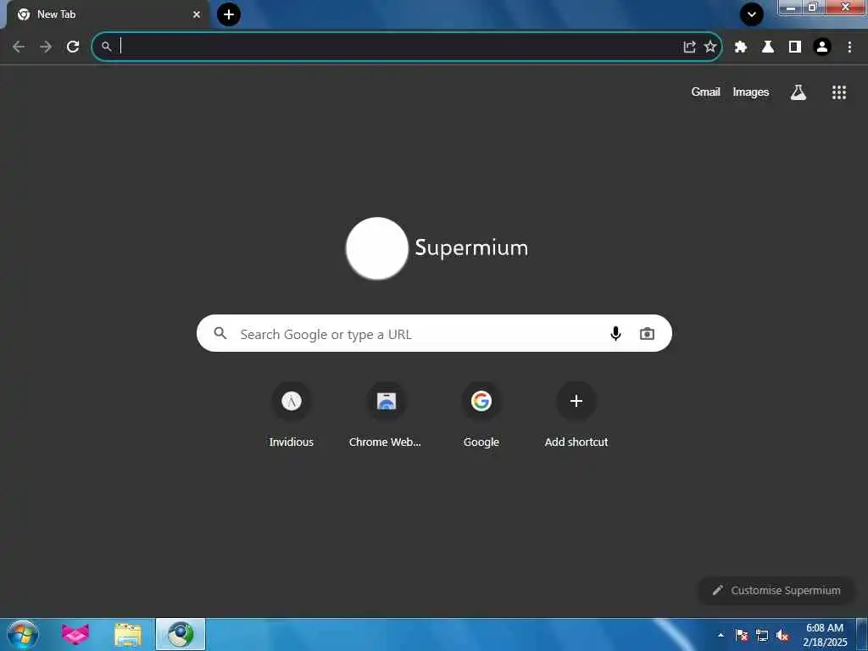Open the tab search dropdown arrow
Viewport: 868px width, 651px height.
pos(752,14)
